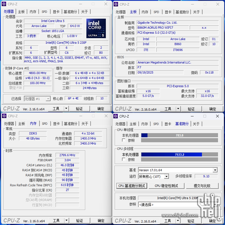Viewport: 225px width, 225px height.
Task: Open the 显卡 tab in the memory window
Action: [56, 124]
